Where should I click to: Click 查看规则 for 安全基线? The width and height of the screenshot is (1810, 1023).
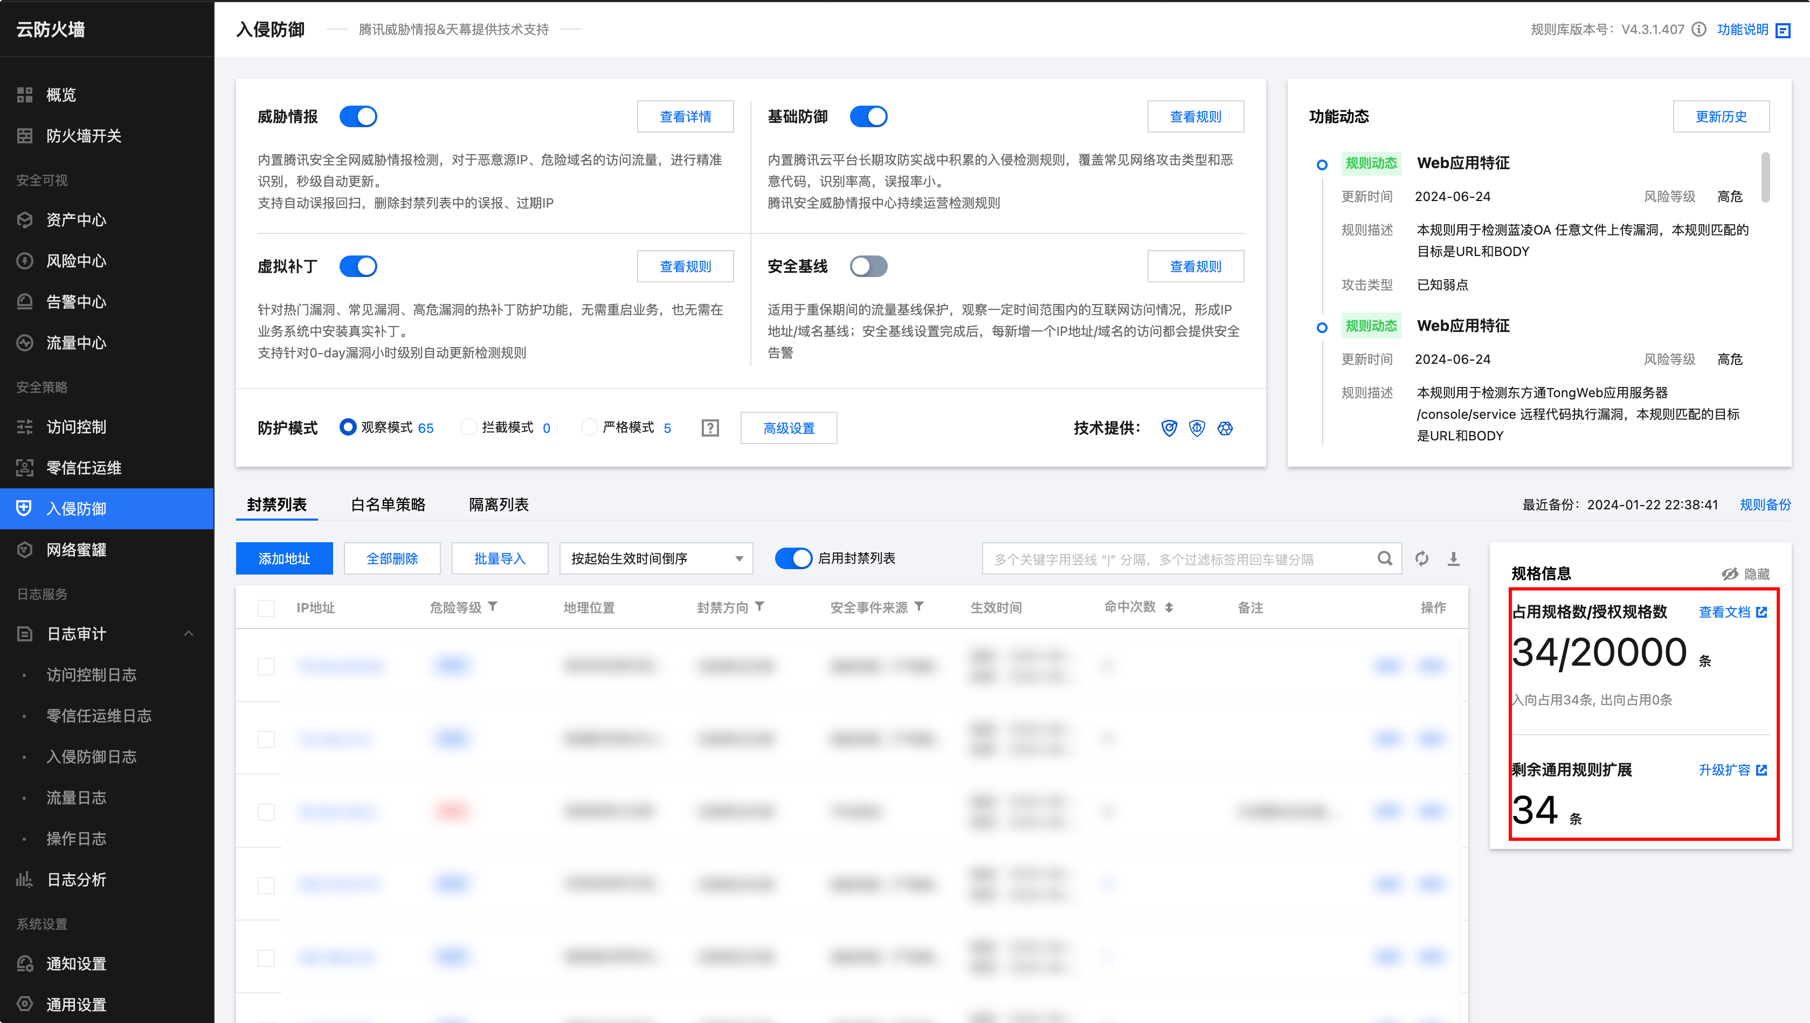pos(1195,266)
